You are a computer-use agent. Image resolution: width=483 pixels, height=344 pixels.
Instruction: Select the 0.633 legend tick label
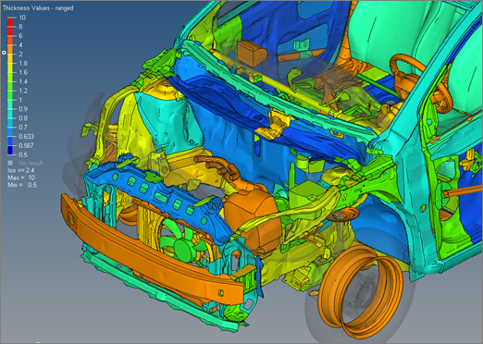[26, 136]
